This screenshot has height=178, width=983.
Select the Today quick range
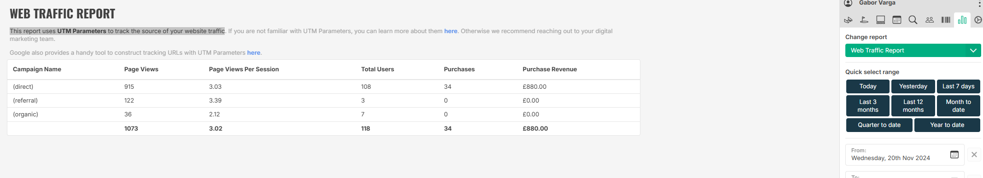pos(868,86)
